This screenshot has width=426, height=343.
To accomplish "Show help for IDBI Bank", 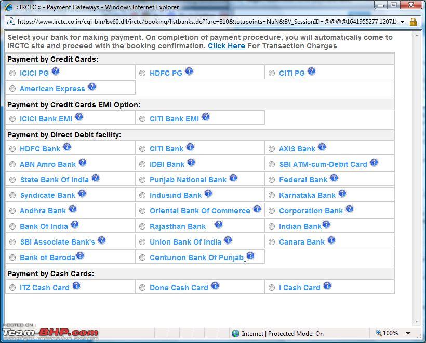I will (x=191, y=162).
